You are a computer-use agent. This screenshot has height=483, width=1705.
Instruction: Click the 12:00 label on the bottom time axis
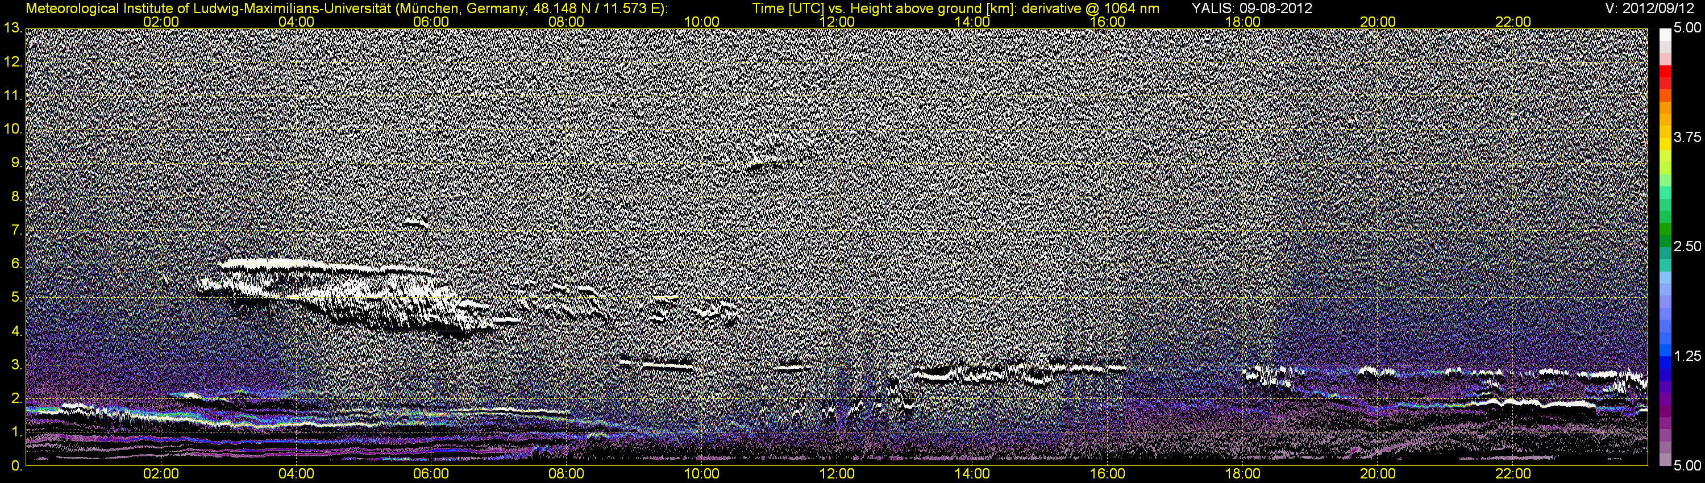pos(837,474)
